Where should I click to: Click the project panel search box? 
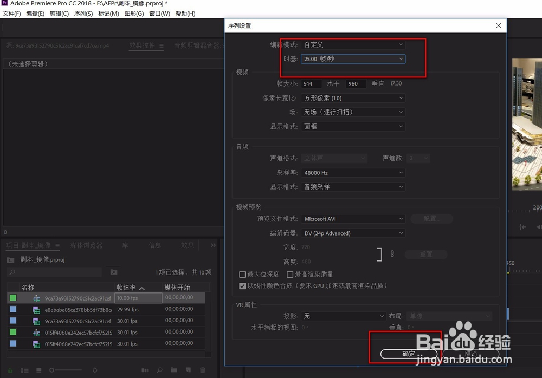pyautogui.click(x=55, y=272)
